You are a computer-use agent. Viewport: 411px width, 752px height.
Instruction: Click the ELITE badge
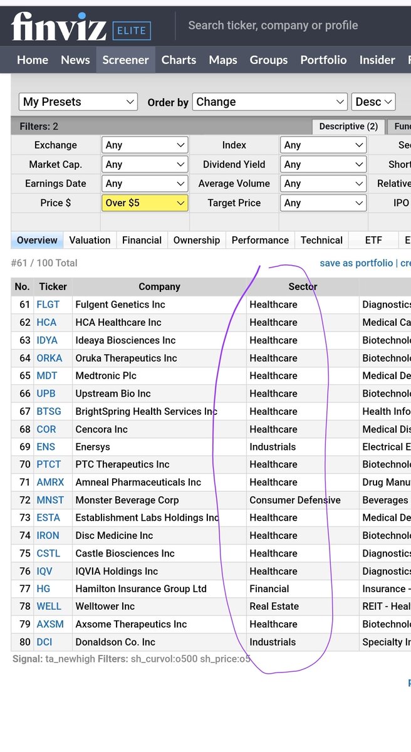132,29
